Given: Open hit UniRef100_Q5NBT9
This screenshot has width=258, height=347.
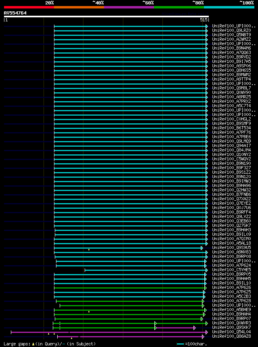Looking at the screenshot, I should pos(231,35).
